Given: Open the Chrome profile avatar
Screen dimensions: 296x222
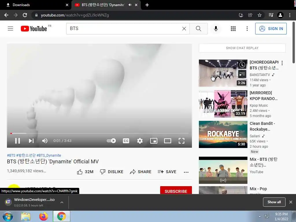Looking at the screenshot, I should click(x=280, y=15).
